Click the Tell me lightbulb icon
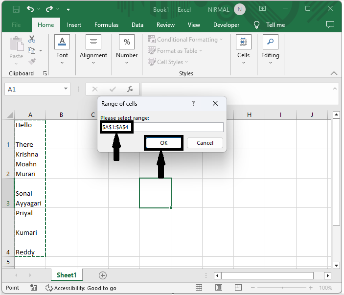Screen dimensions: 344x295 pyautogui.click(x=256, y=25)
